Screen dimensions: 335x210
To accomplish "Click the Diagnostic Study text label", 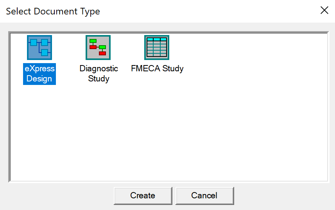I will (99, 74).
